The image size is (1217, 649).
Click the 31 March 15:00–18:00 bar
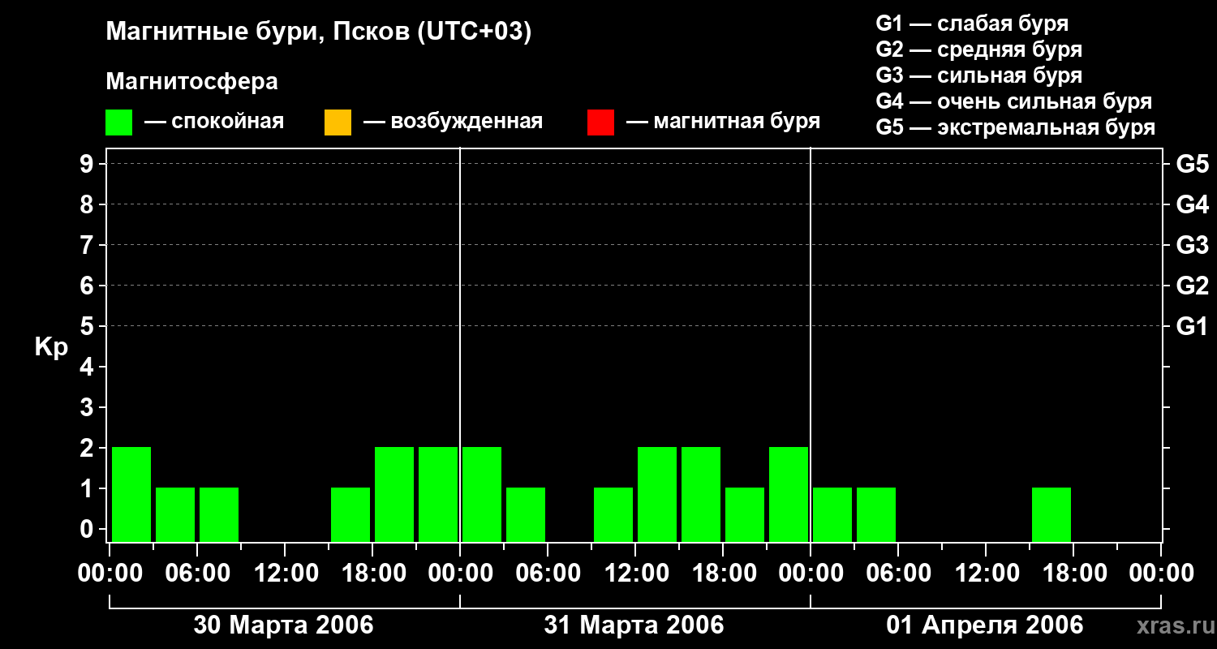(701, 494)
